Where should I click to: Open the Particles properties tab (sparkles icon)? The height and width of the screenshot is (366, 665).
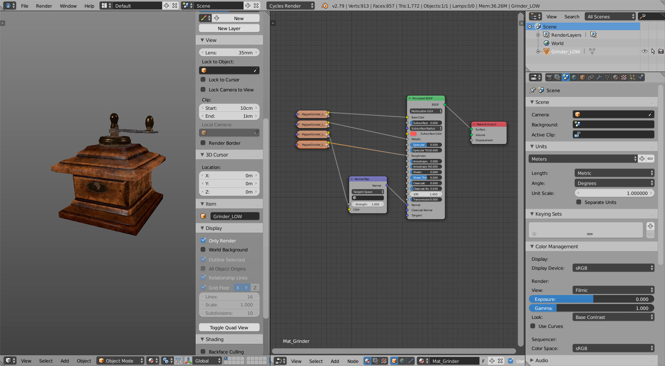[632, 77]
